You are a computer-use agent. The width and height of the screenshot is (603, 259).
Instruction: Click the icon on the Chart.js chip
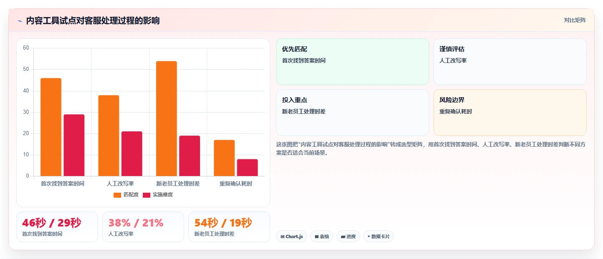[283, 236]
